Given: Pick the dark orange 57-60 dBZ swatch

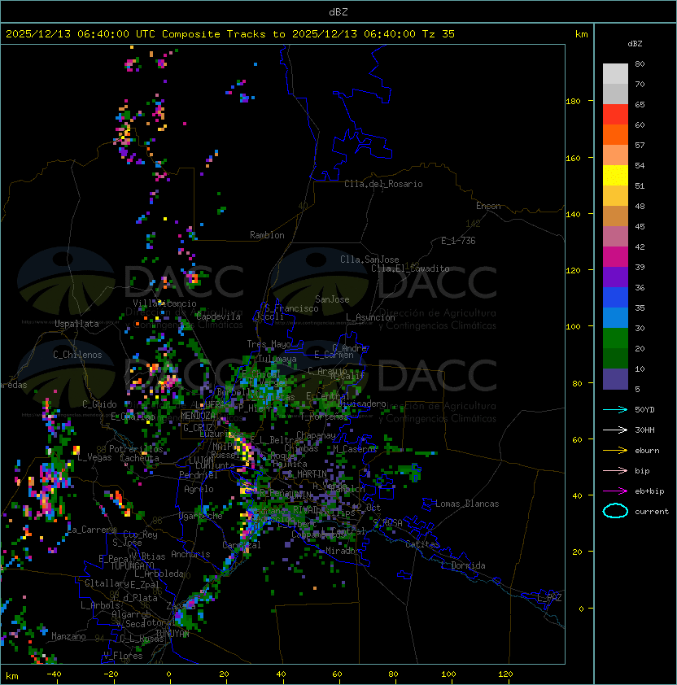Looking at the screenshot, I should (615, 134).
